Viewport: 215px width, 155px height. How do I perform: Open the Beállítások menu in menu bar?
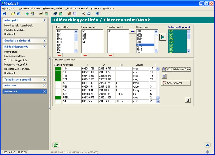coord(109,9)
